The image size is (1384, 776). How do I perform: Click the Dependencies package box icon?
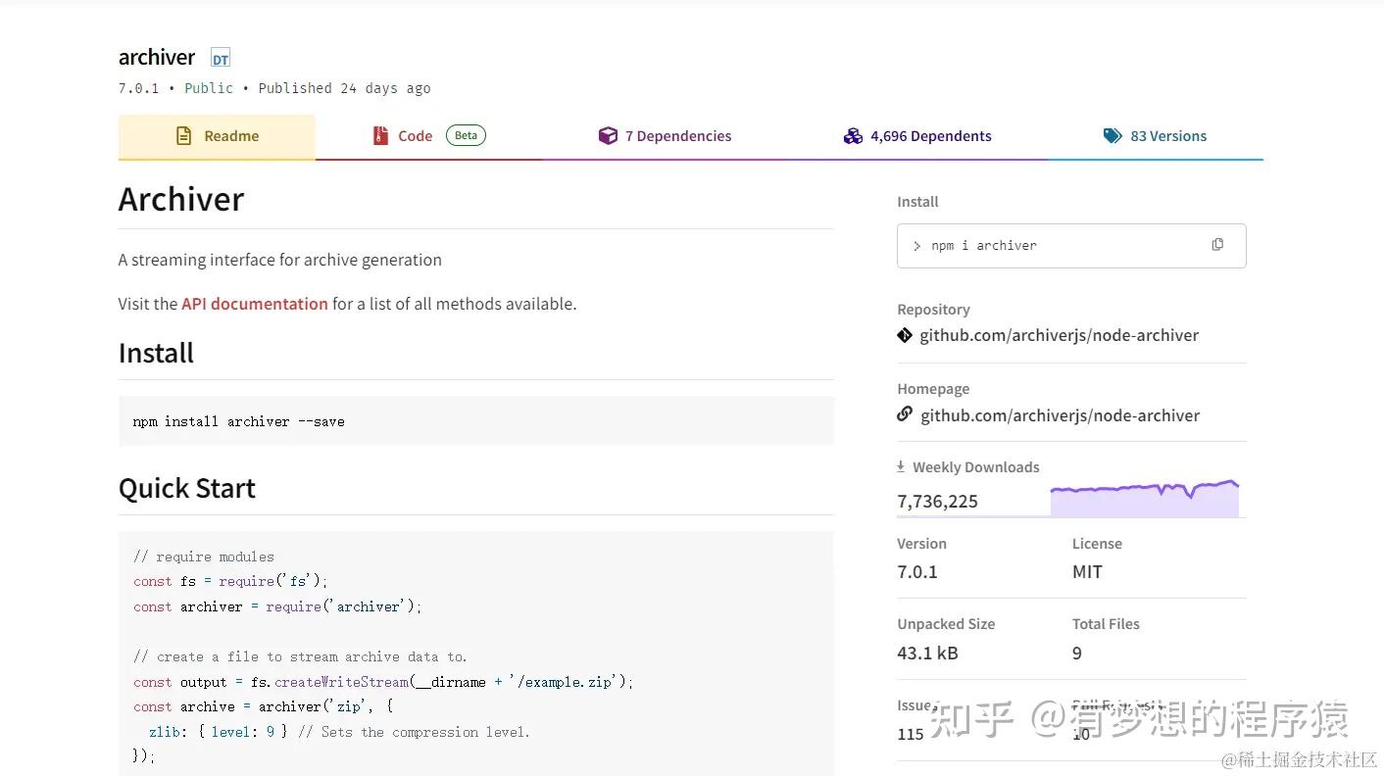(x=609, y=135)
